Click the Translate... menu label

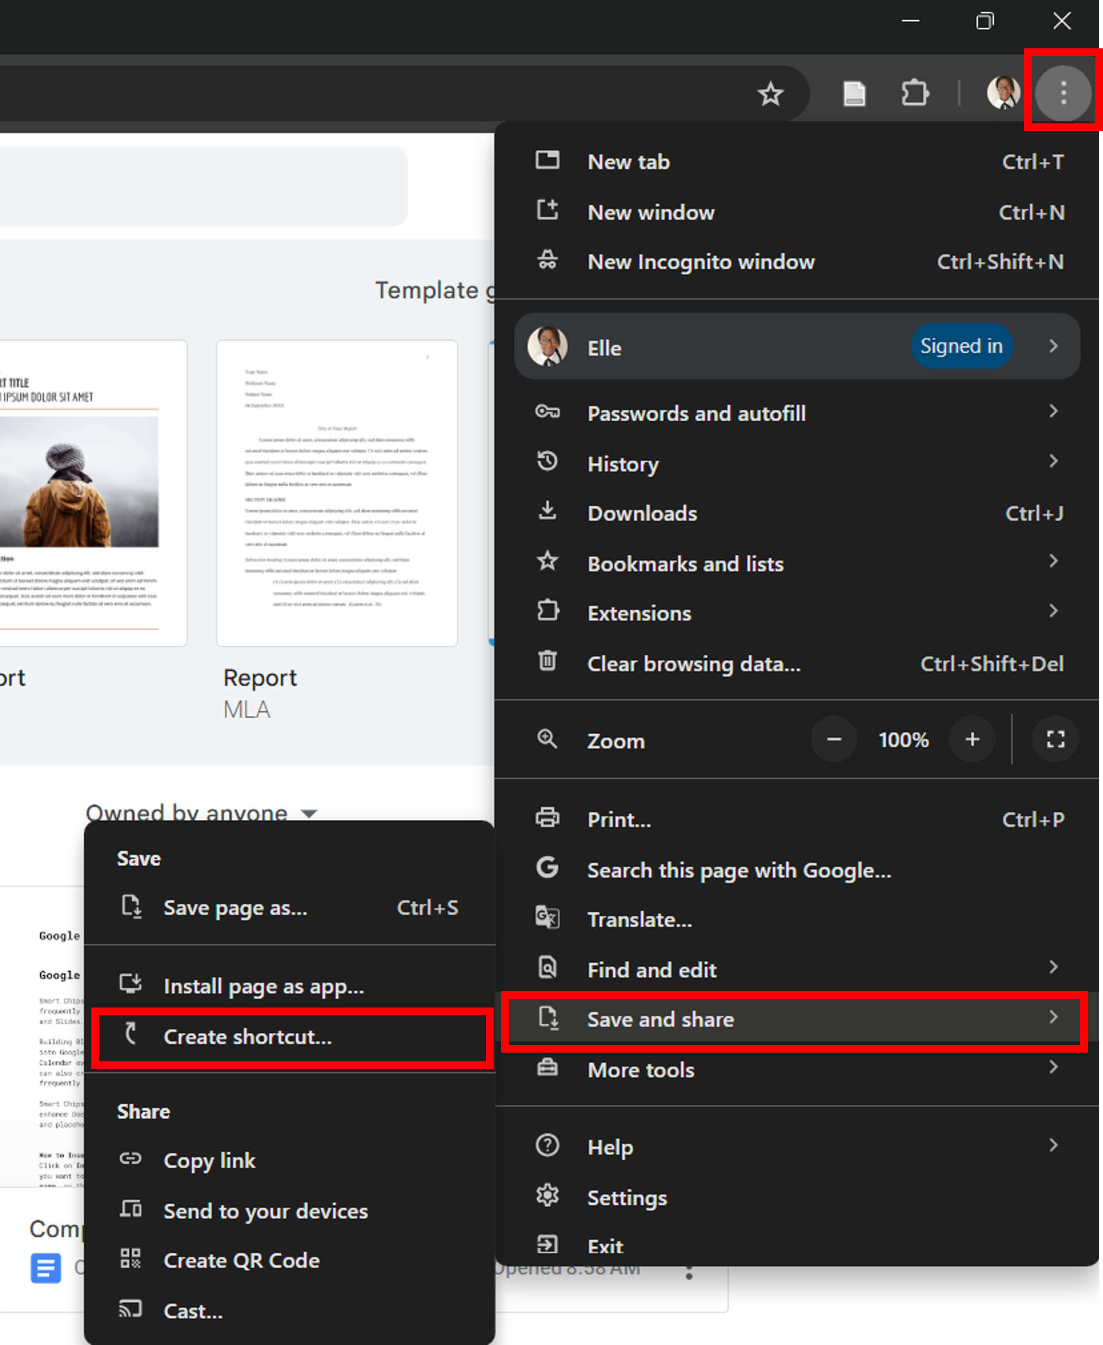(x=639, y=919)
